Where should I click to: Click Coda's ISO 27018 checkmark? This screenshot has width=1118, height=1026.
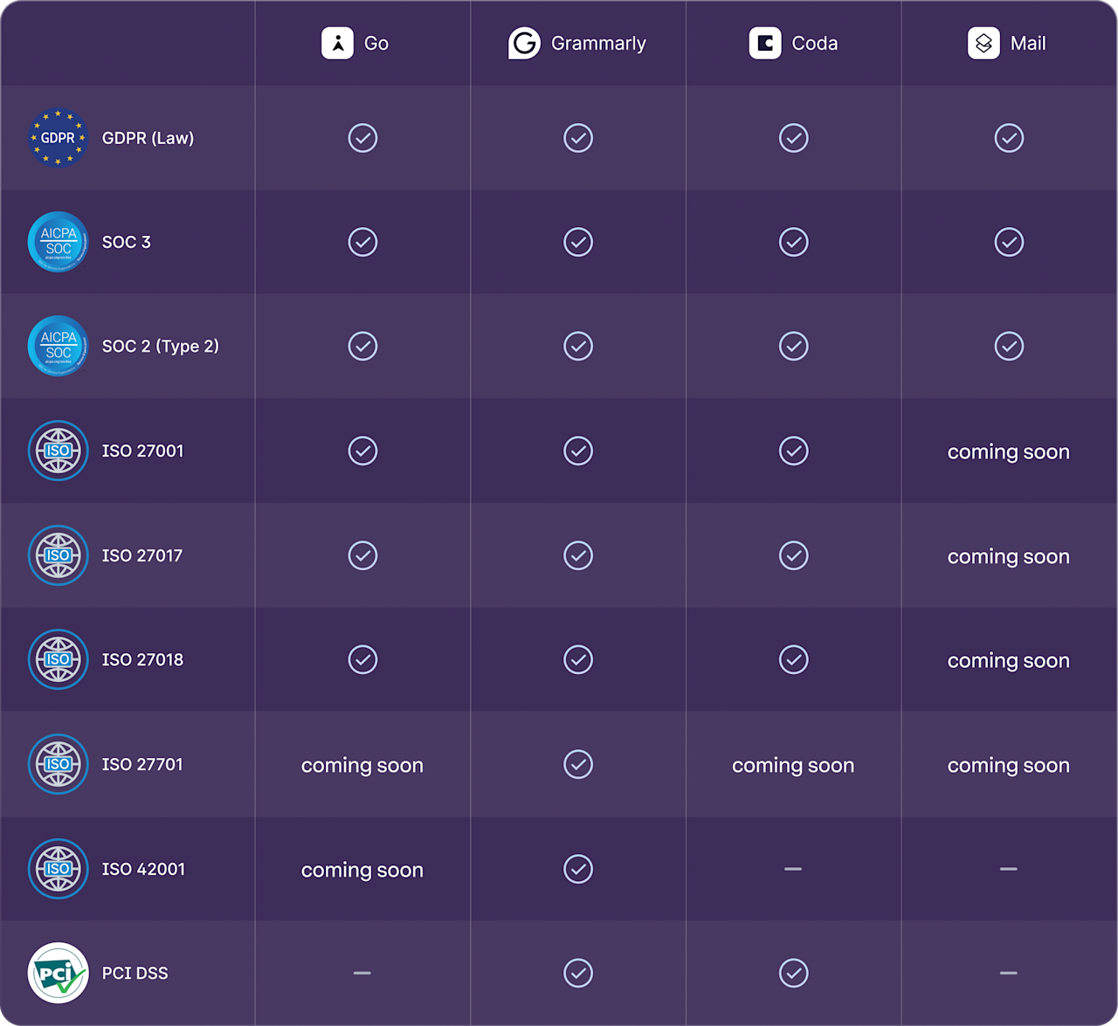[793, 659]
